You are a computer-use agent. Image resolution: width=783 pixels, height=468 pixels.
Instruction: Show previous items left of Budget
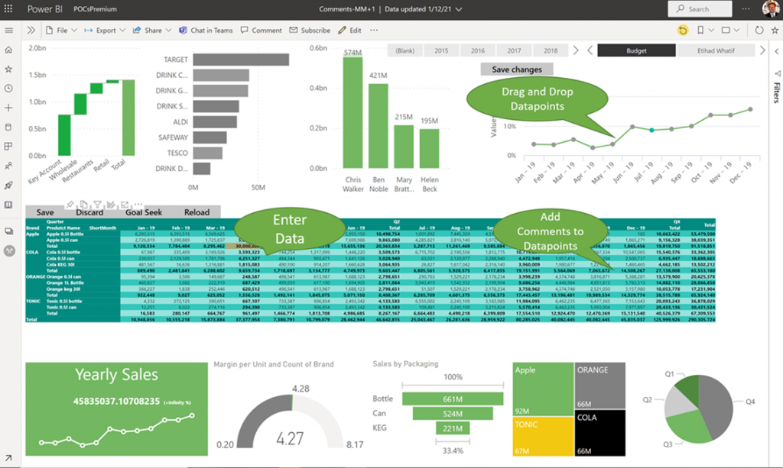point(590,50)
